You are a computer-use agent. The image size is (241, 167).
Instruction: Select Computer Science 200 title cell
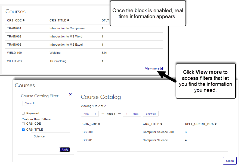click(x=158, y=132)
